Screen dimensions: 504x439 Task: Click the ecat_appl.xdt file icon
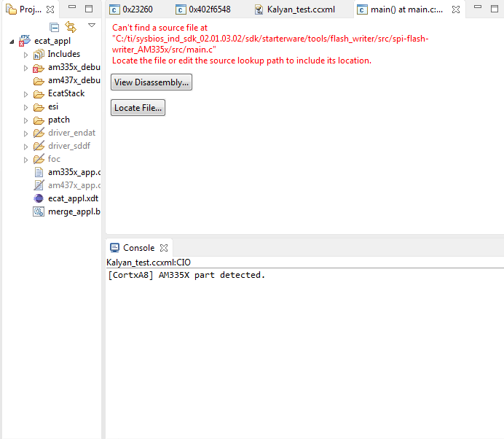pyautogui.click(x=39, y=198)
